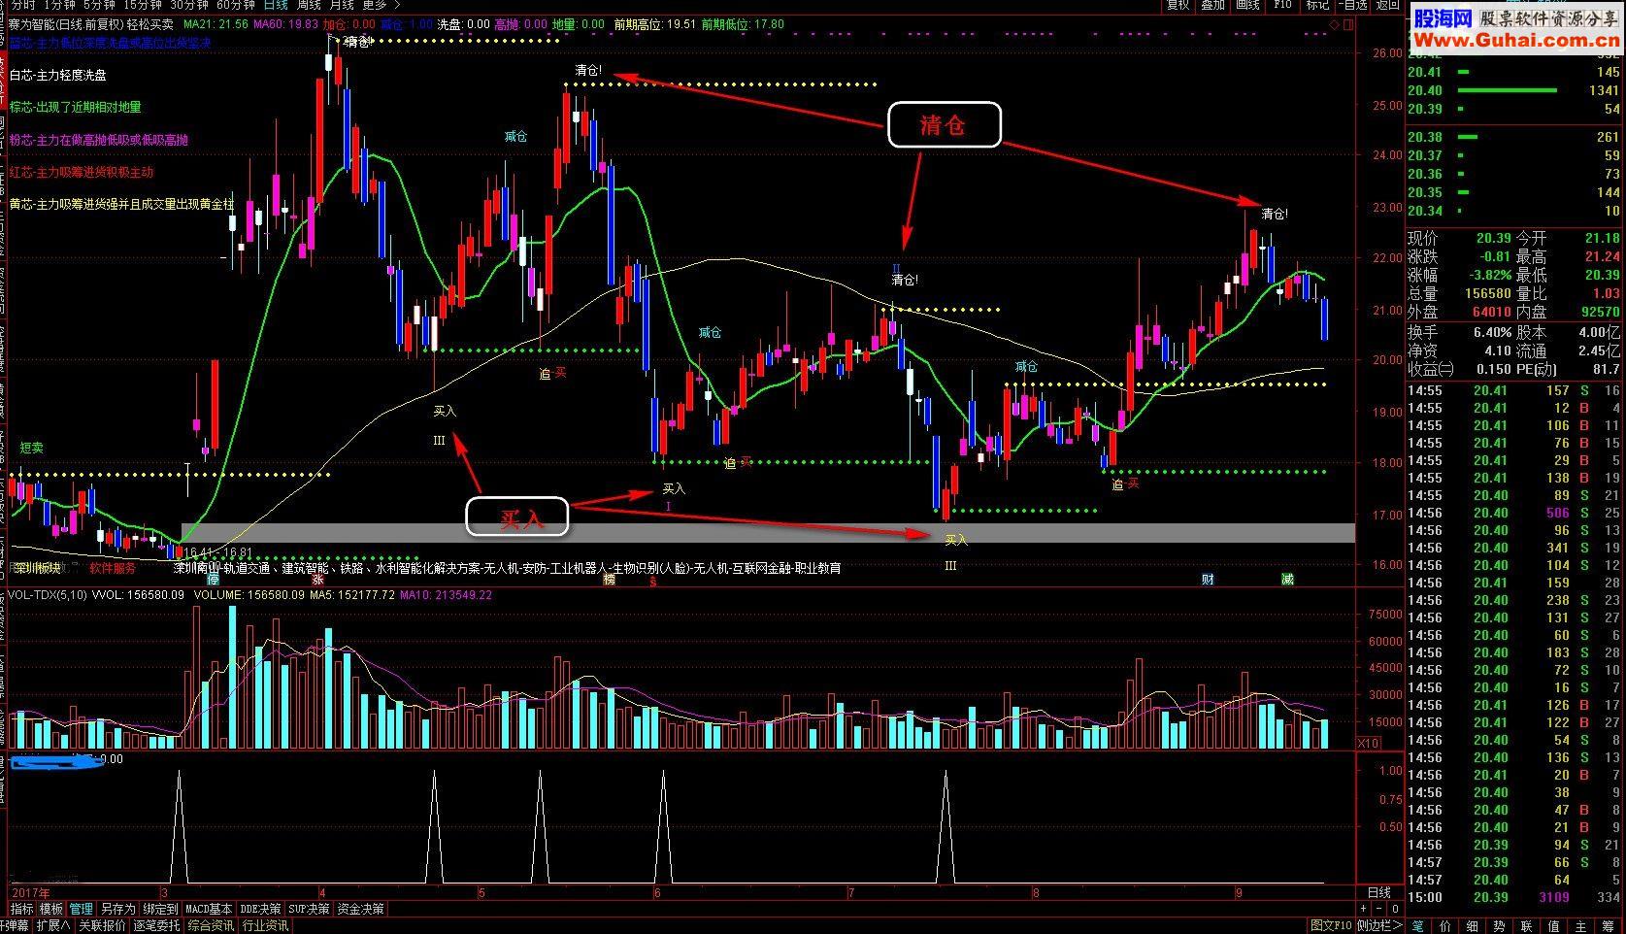
Task: Click the square window icon at chart top-right
Action: click(1346, 24)
